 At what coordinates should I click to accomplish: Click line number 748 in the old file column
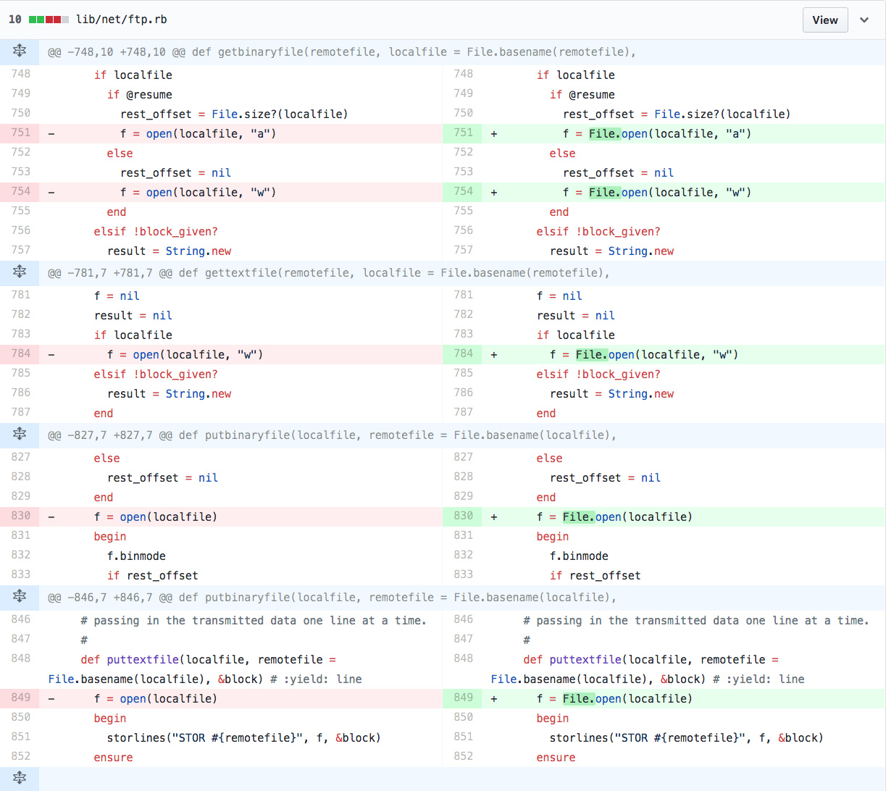(x=20, y=74)
